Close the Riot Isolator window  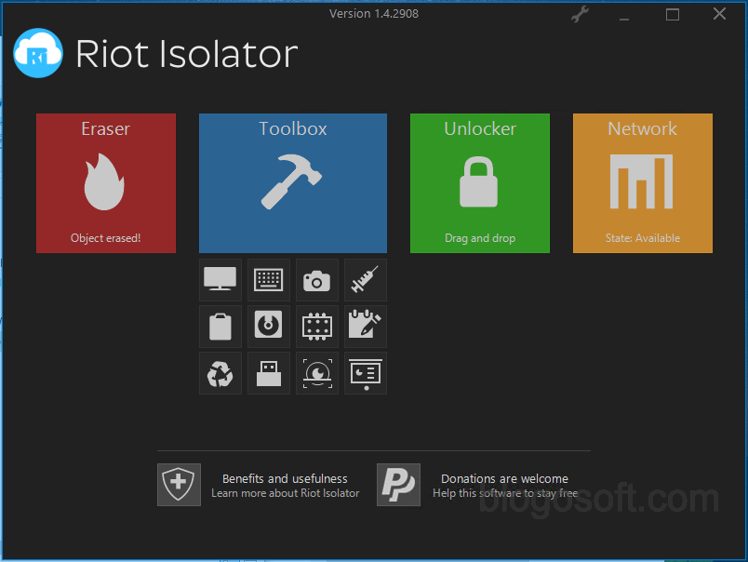click(x=719, y=14)
